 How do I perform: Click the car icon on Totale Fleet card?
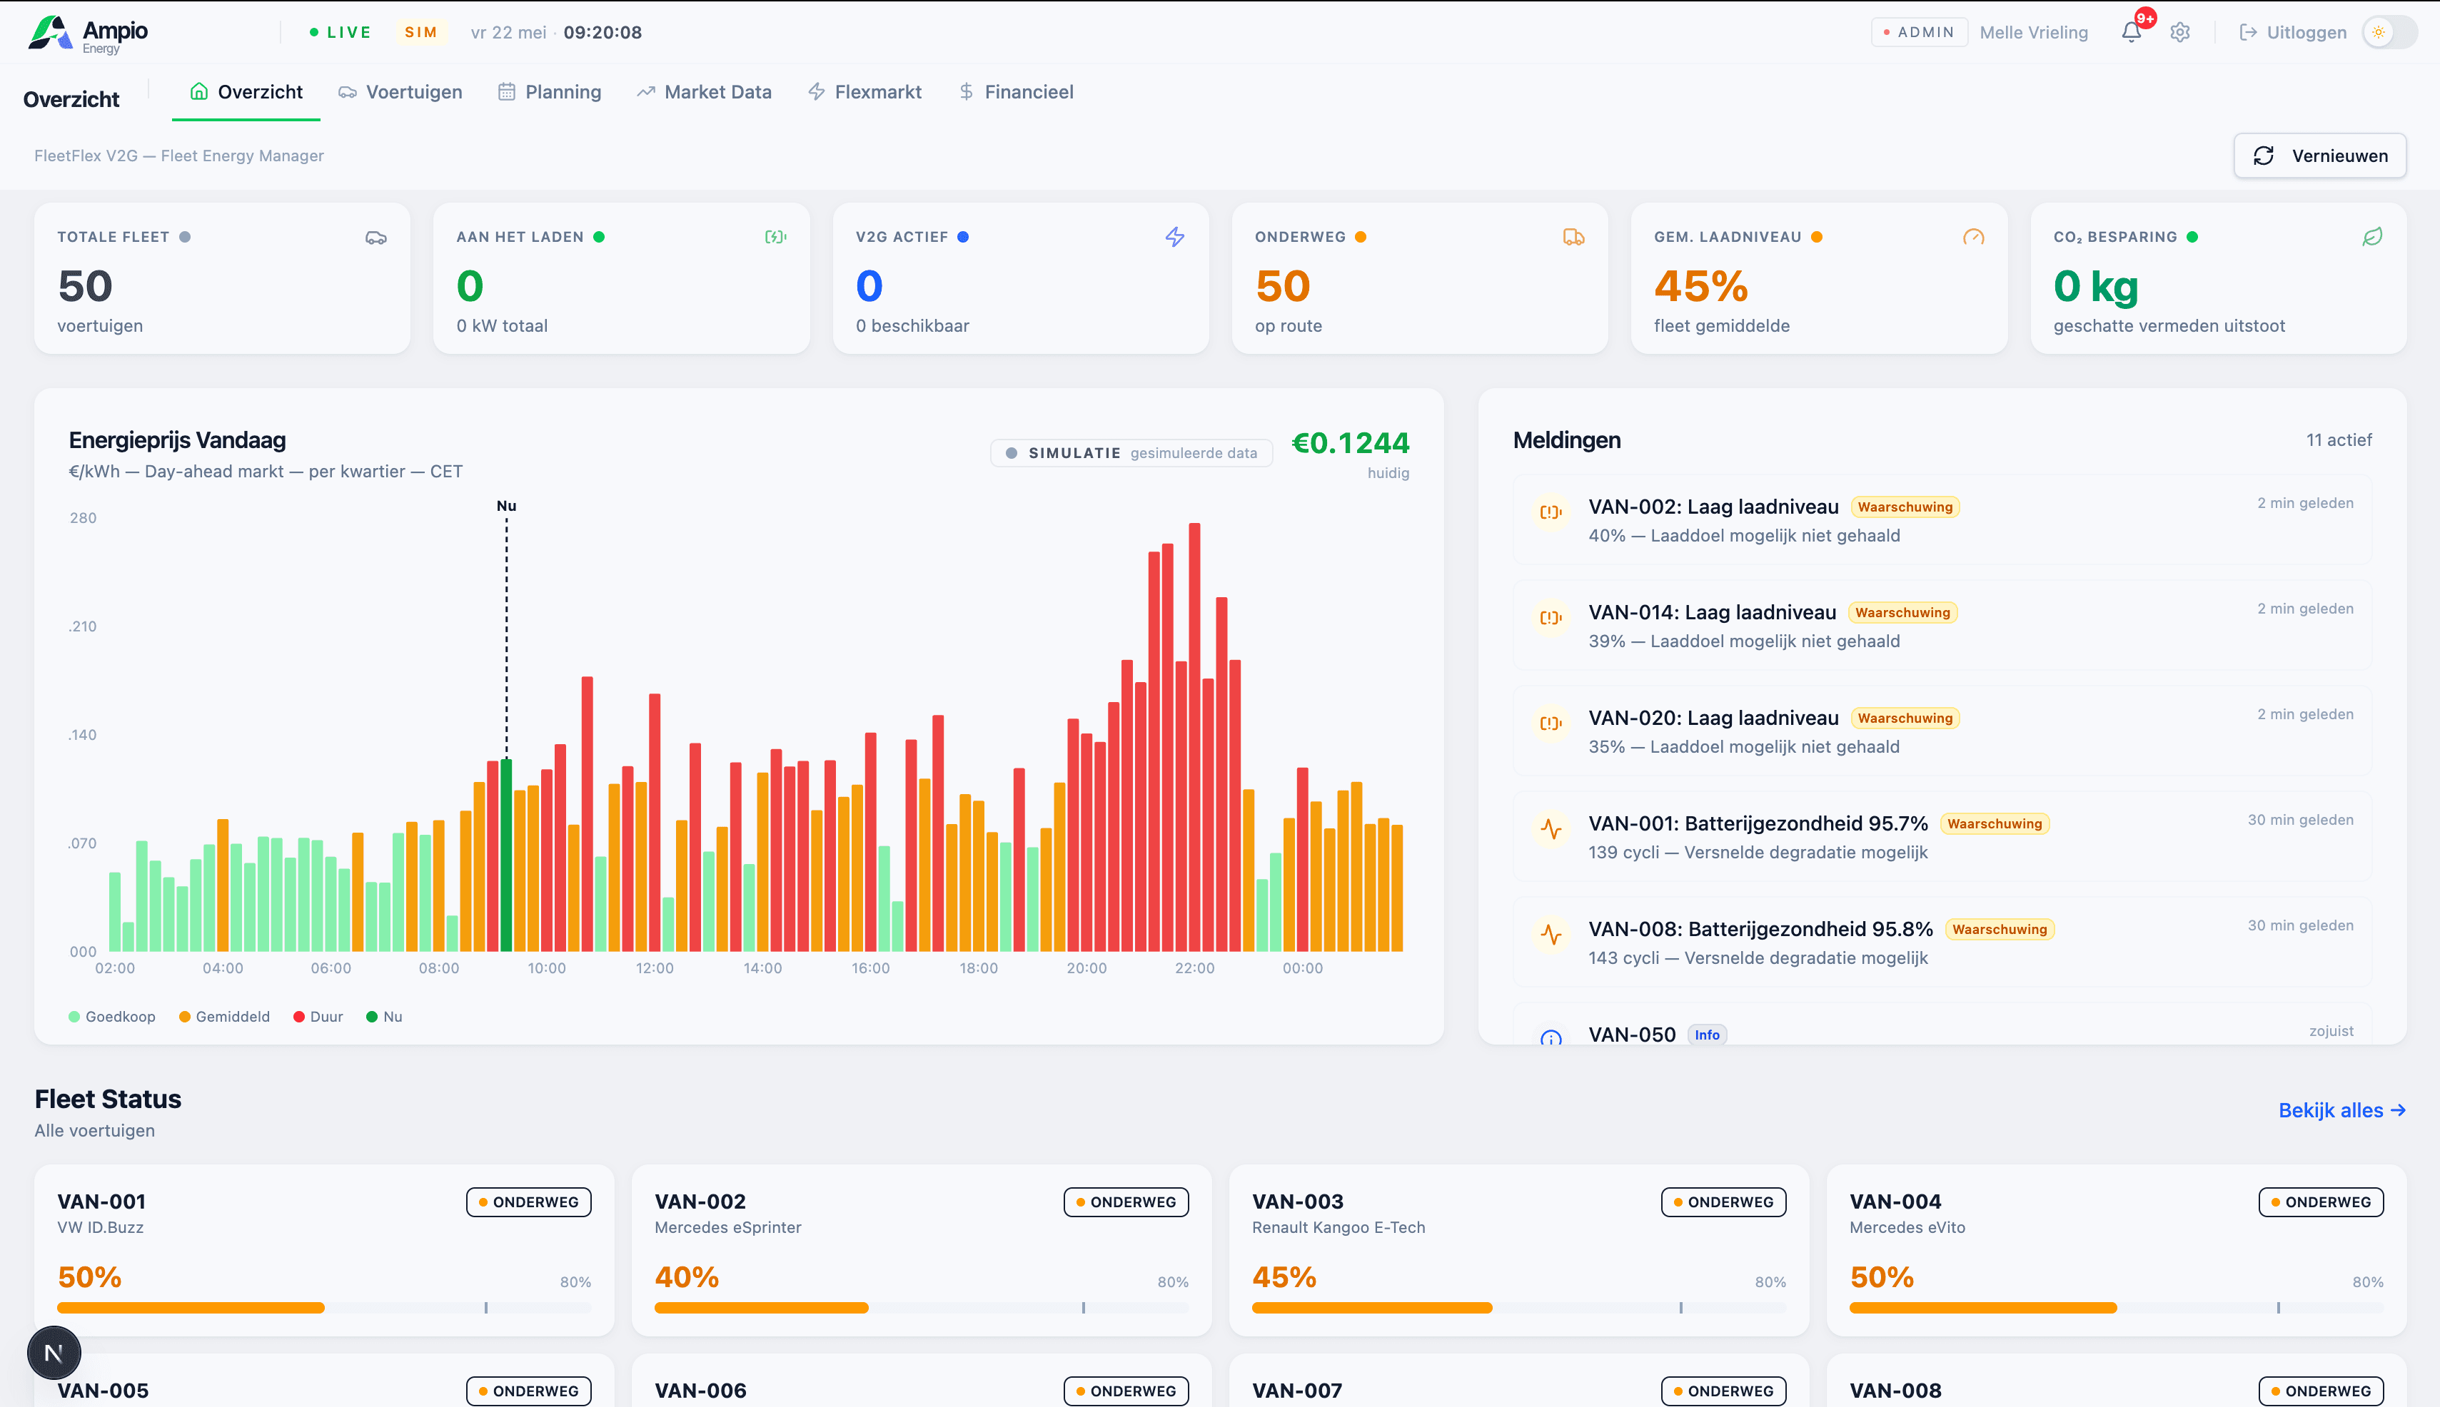(376, 238)
